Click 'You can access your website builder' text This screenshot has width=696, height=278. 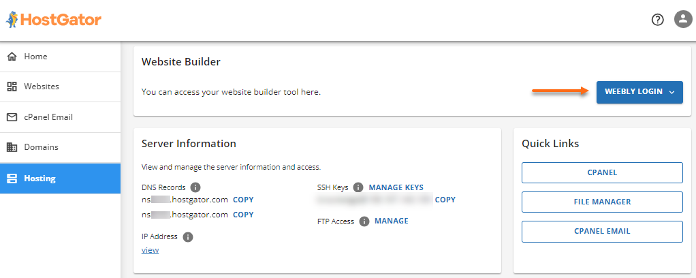pos(231,93)
